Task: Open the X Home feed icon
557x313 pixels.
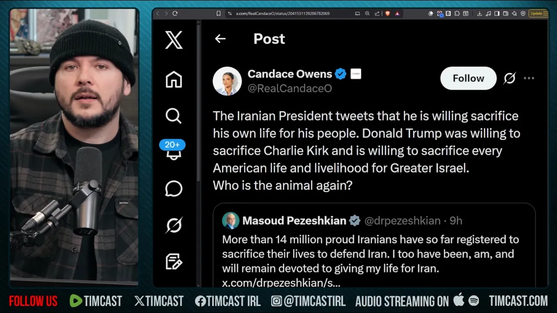Action: pyautogui.click(x=174, y=80)
